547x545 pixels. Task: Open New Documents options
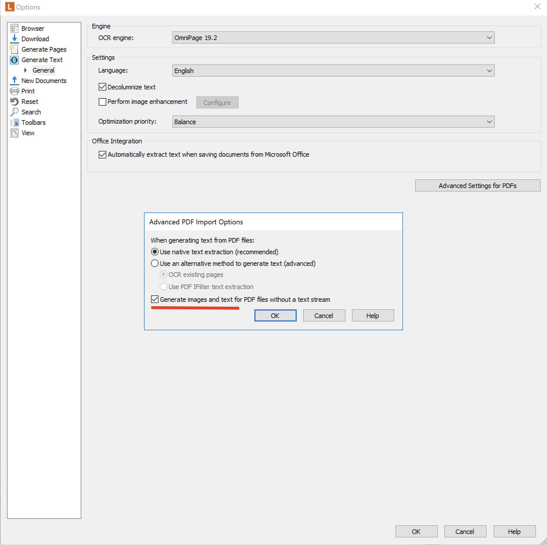point(44,81)
